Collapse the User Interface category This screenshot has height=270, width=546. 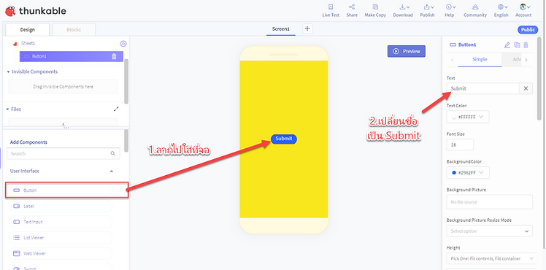tap(112, 171)
